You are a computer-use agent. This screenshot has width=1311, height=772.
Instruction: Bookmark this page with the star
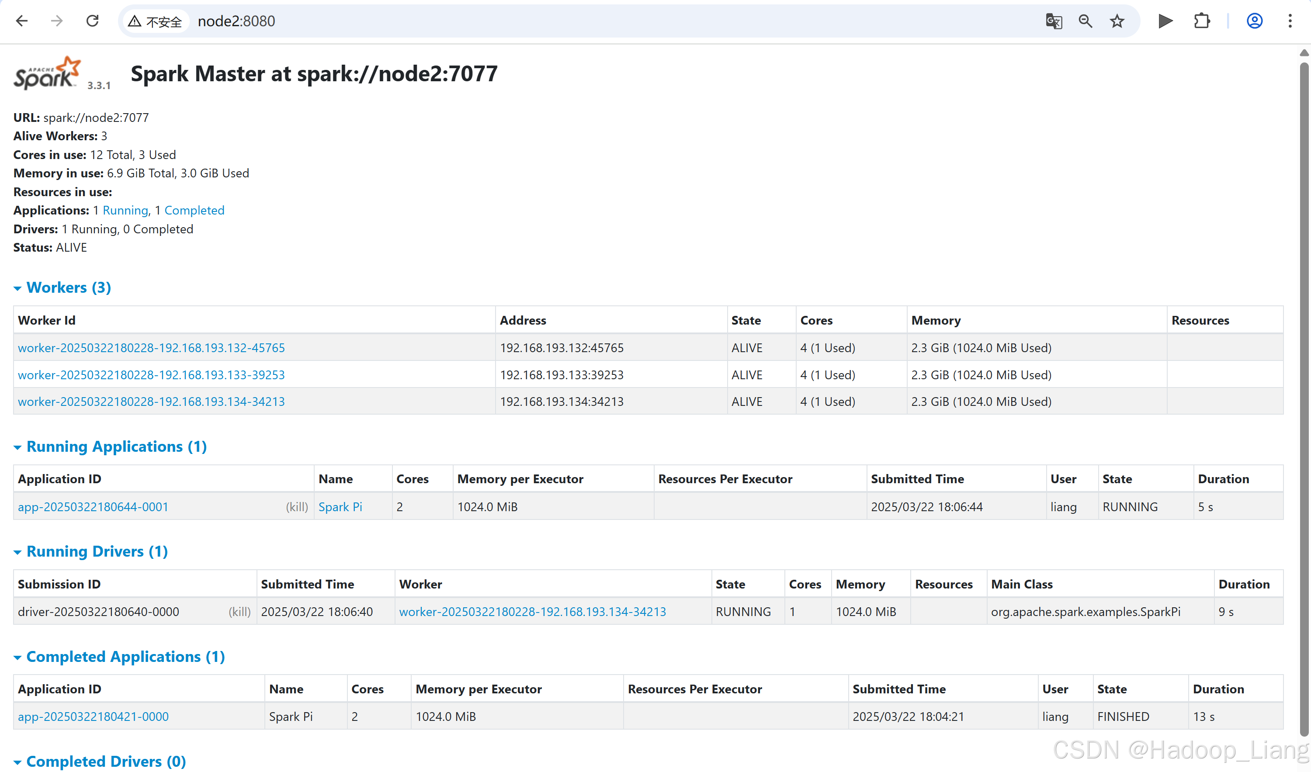[1117, 21]
